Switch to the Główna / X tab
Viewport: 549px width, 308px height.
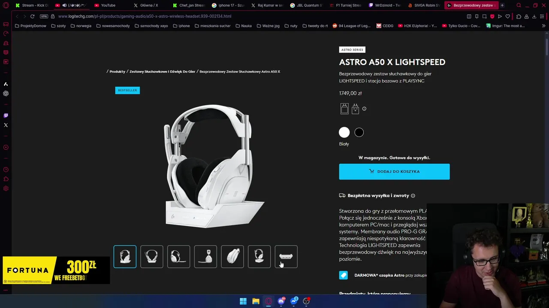click(149, 5)
